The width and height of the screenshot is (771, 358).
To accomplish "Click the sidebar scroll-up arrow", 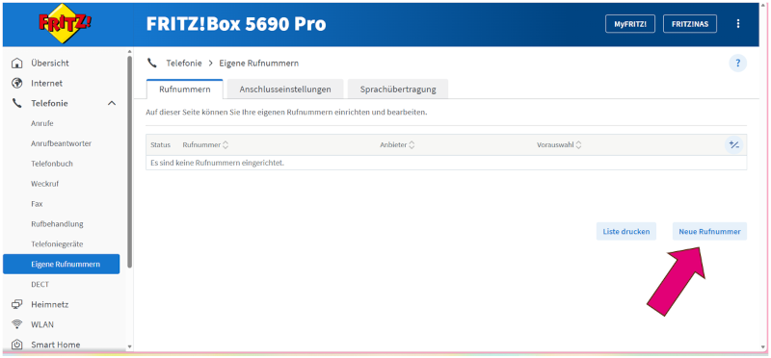I will tap(129, 51).
